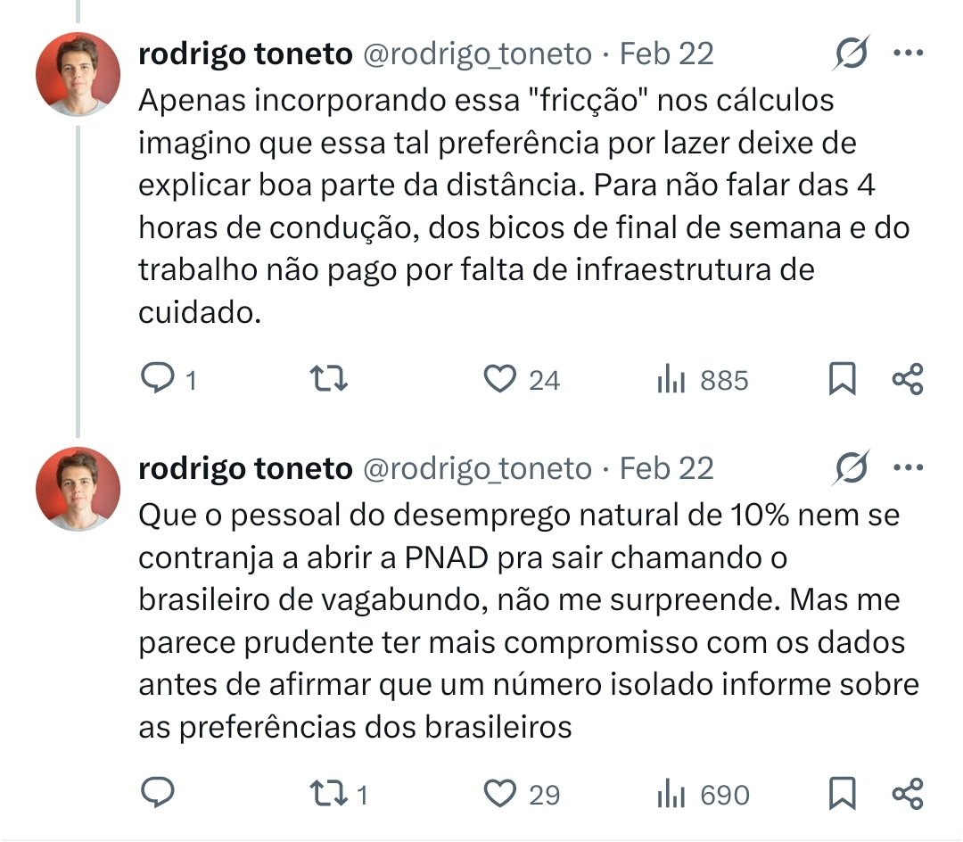963x842 pixels.
Task: Share the second tweet about PNAD
Action: click(x=908, y=793)
